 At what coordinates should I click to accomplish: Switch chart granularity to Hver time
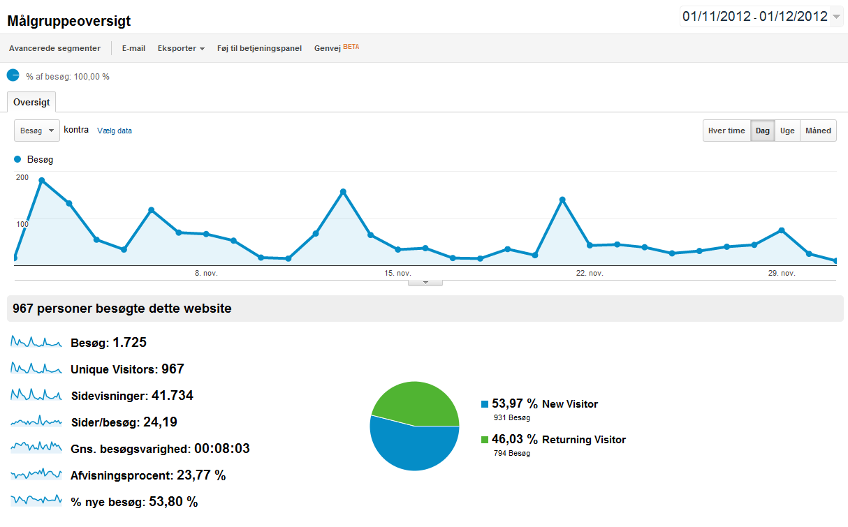pos(726,131)
